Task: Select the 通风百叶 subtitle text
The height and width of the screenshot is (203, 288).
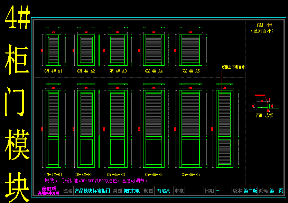Action: 262,31
